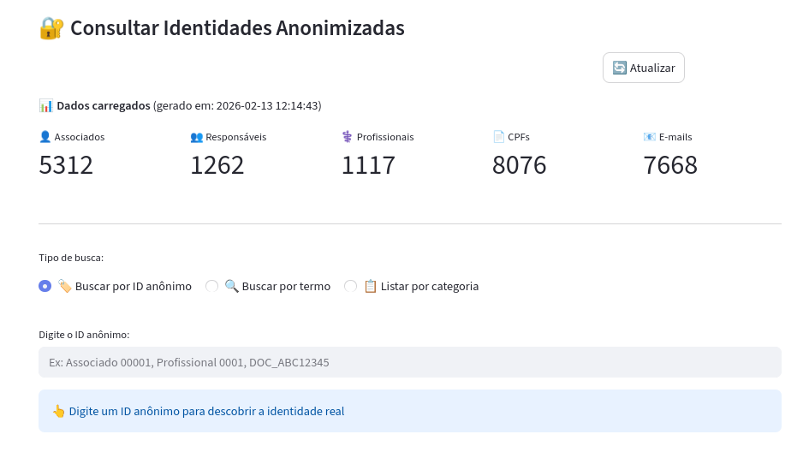Click the medical staff icon beside Profissionais
This screenshot has width=809, height=464.
[x=347, y=137]
